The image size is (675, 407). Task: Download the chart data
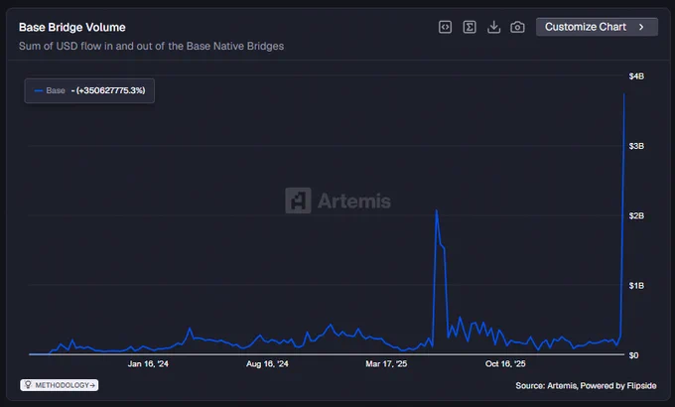[x=493, y=27]
